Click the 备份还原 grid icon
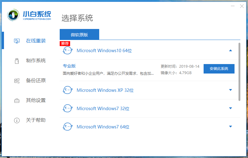The image size is (248, 158). (x=17, y=81)
